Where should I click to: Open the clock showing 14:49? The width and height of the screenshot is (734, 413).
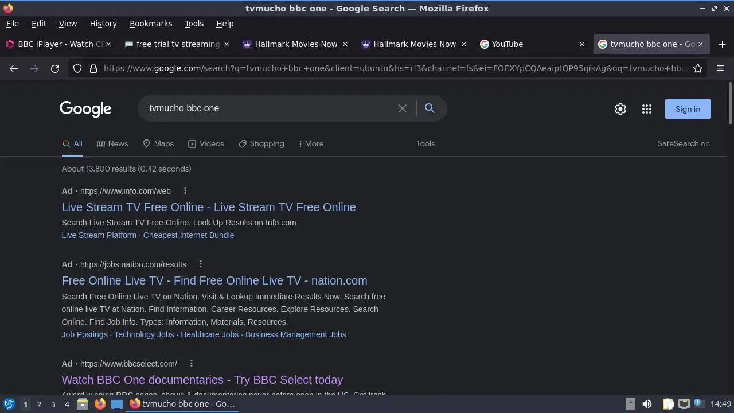(721, 404)
